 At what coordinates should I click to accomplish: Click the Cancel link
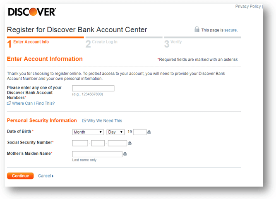[x=46, y=176]
